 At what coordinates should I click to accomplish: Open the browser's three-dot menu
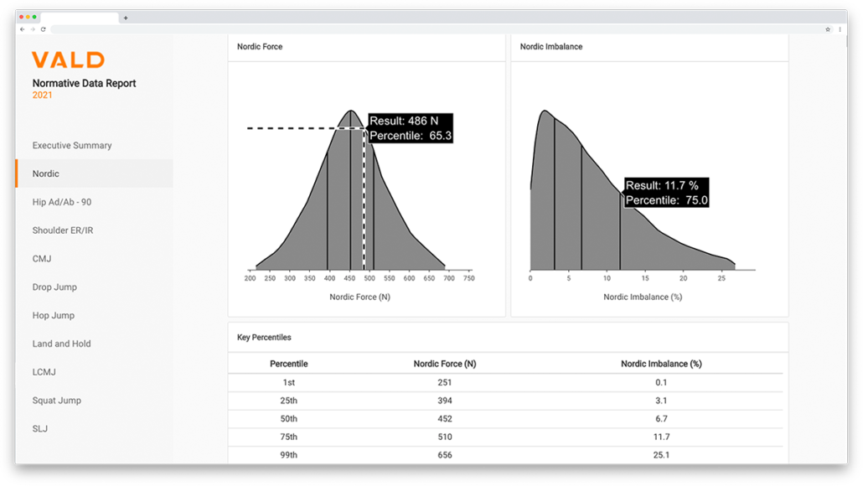(840, 29)
